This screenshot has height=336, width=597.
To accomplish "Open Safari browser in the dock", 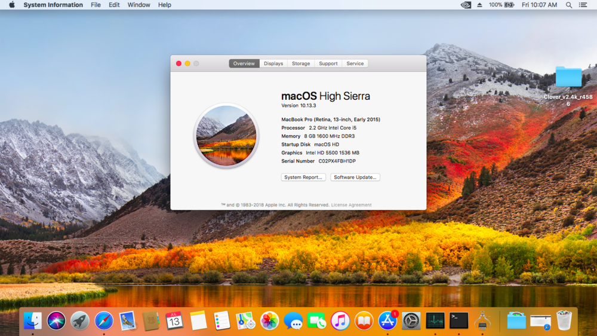I will click(x=104, y=321).
